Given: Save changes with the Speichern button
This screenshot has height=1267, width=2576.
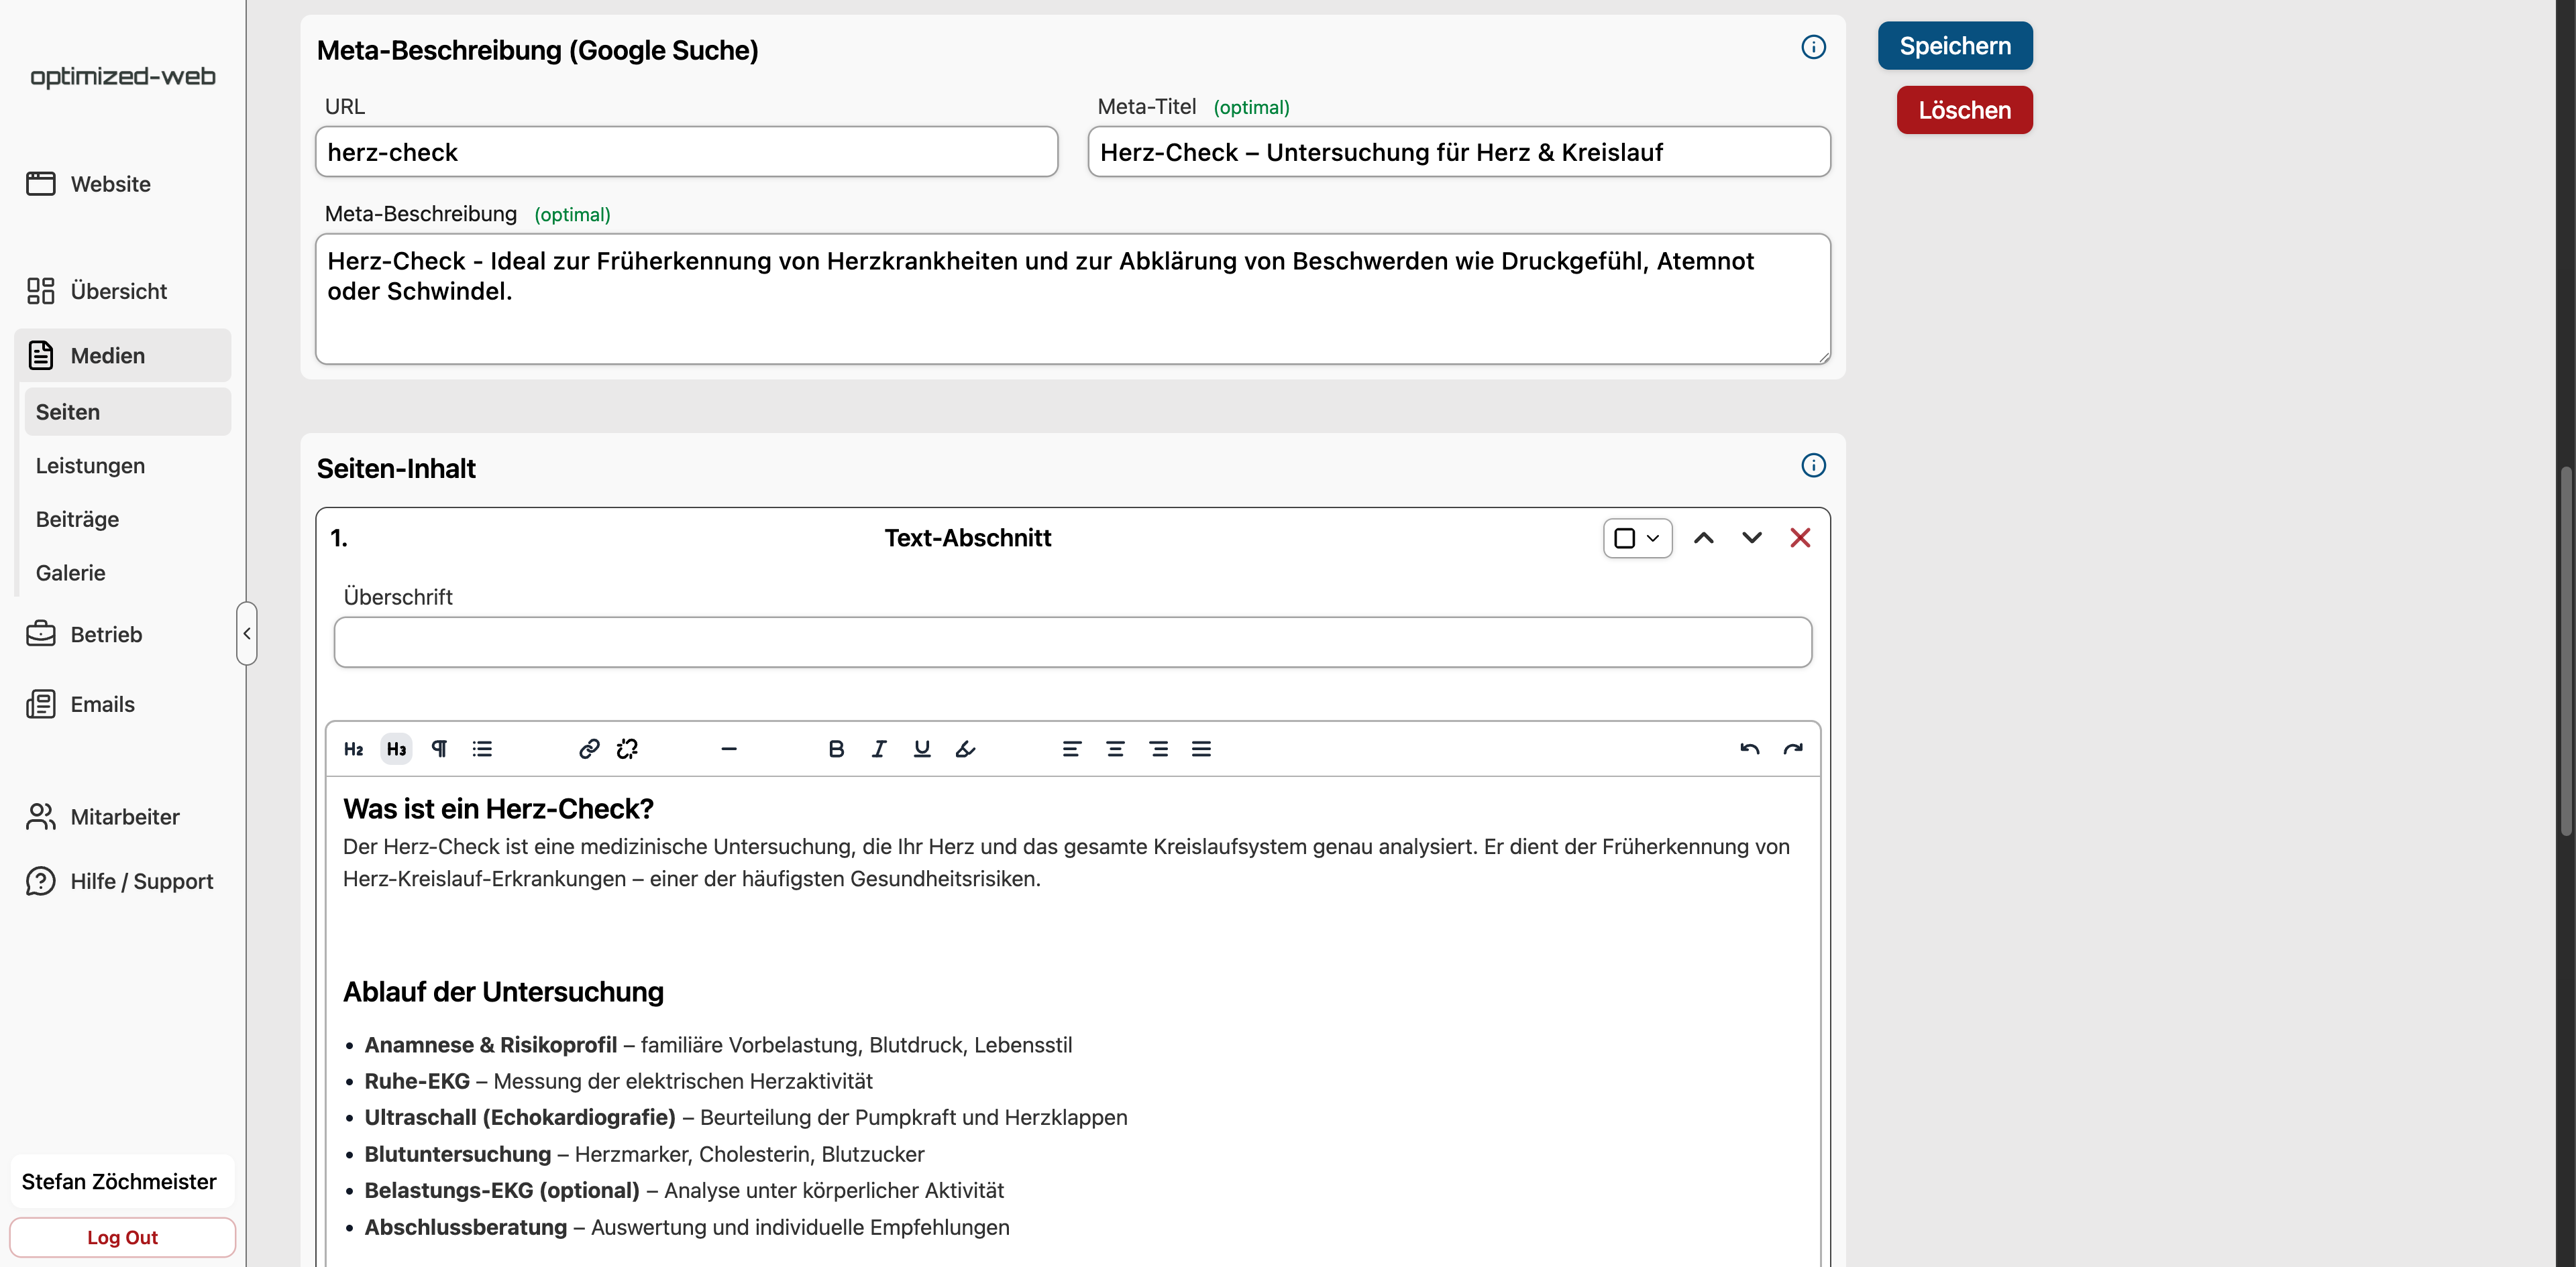Looking at the screenshot, I should tap(1954, 45).
